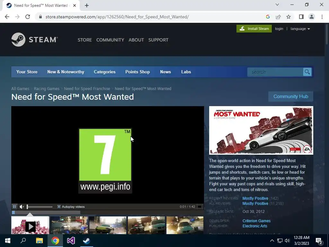Click the Google icon in the address bar

tap(268, 17)
